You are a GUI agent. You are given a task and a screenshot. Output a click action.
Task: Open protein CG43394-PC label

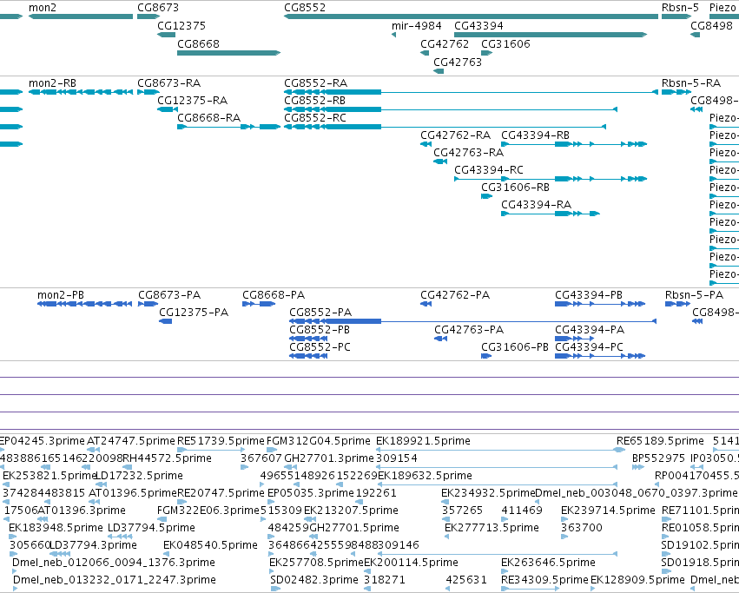[589, 347]
